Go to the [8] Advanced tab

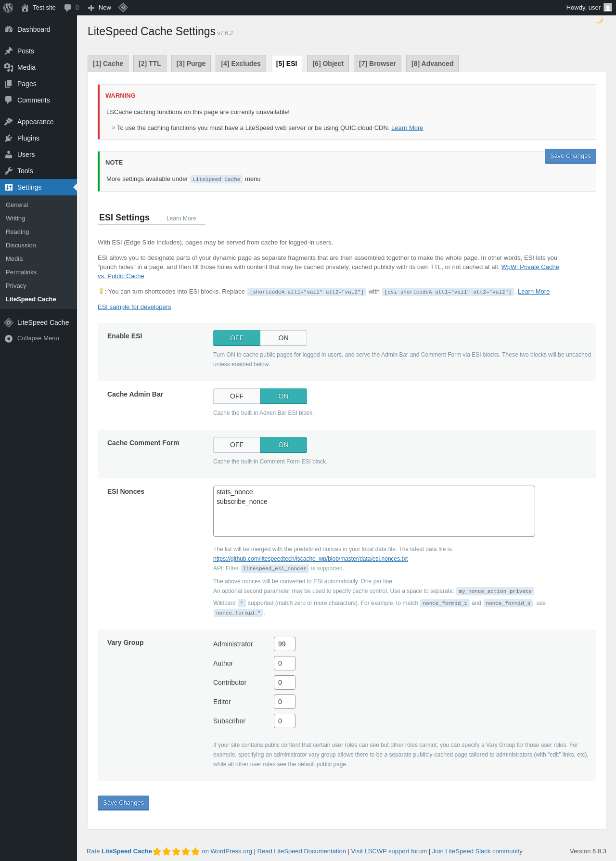coord(432,64)
